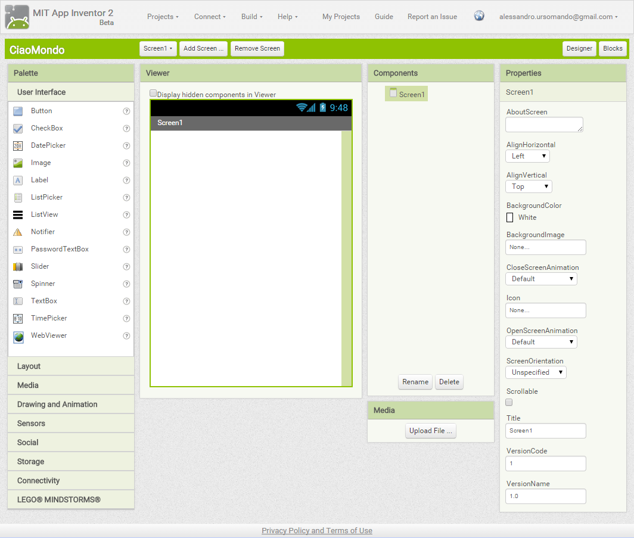Open the OpenScreenAnimation dropdown
Screen dimensions: 634x538
point(542,342)
